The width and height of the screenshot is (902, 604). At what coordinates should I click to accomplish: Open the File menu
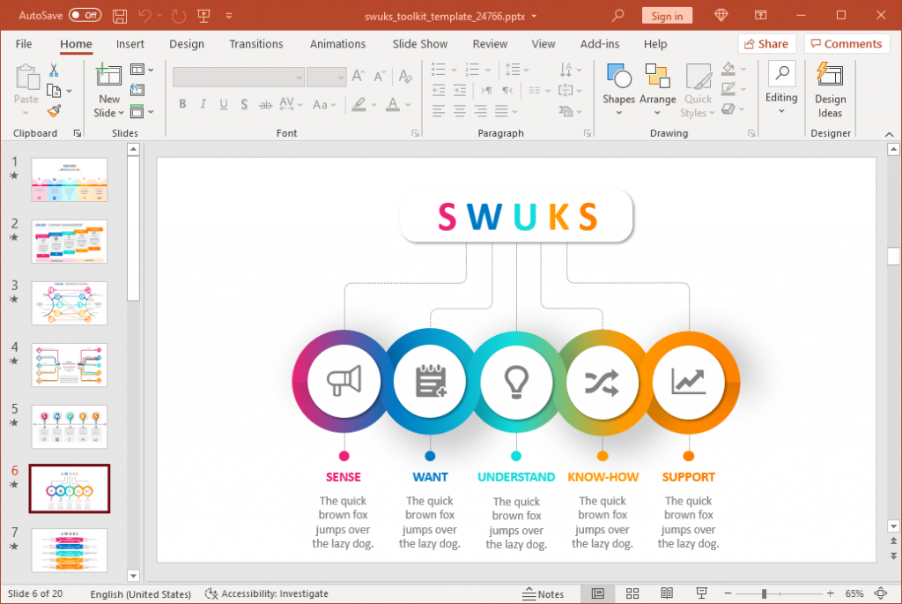[24, 44]
